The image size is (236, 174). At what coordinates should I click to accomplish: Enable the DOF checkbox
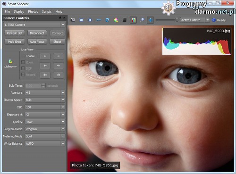pyautogui.click(x=23, y=68)
